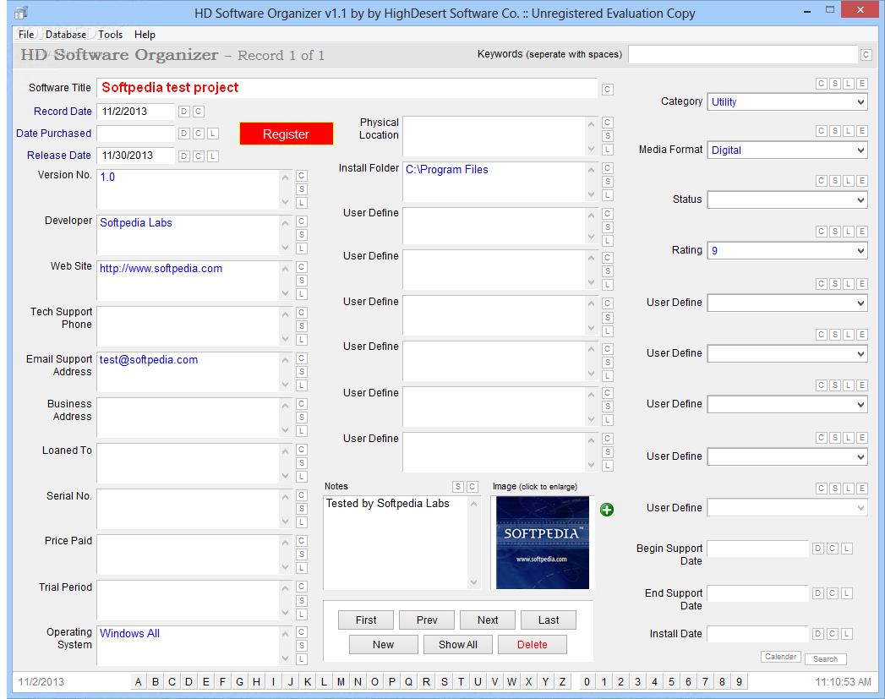Click the Softpedia image thumbnail to enlarge
The height and width of the screenshot is (699, 885).
(543, 543)
